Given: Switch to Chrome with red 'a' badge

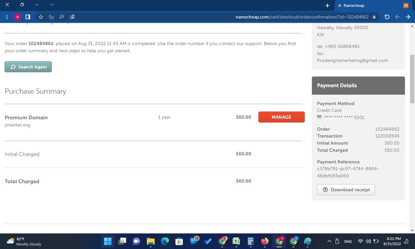Looking at the screenshot, I should (x=279, y=241).
